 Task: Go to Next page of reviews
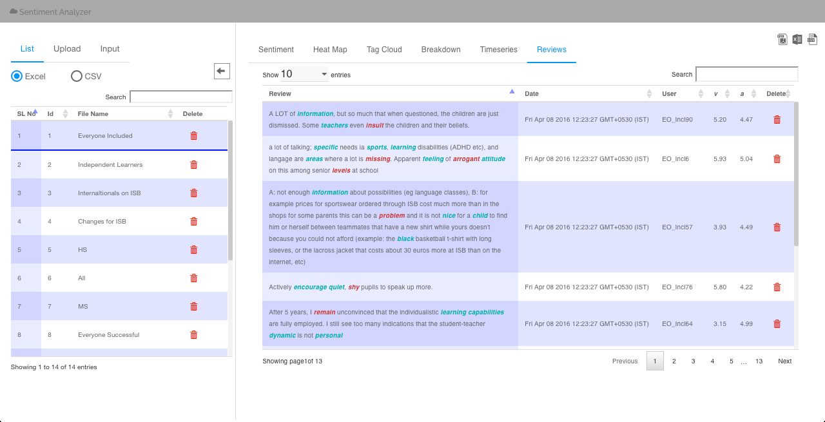(x=784, y=361)
